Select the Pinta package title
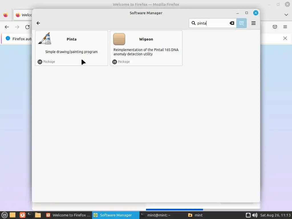292x219 pixels. [x=72, y=39]
